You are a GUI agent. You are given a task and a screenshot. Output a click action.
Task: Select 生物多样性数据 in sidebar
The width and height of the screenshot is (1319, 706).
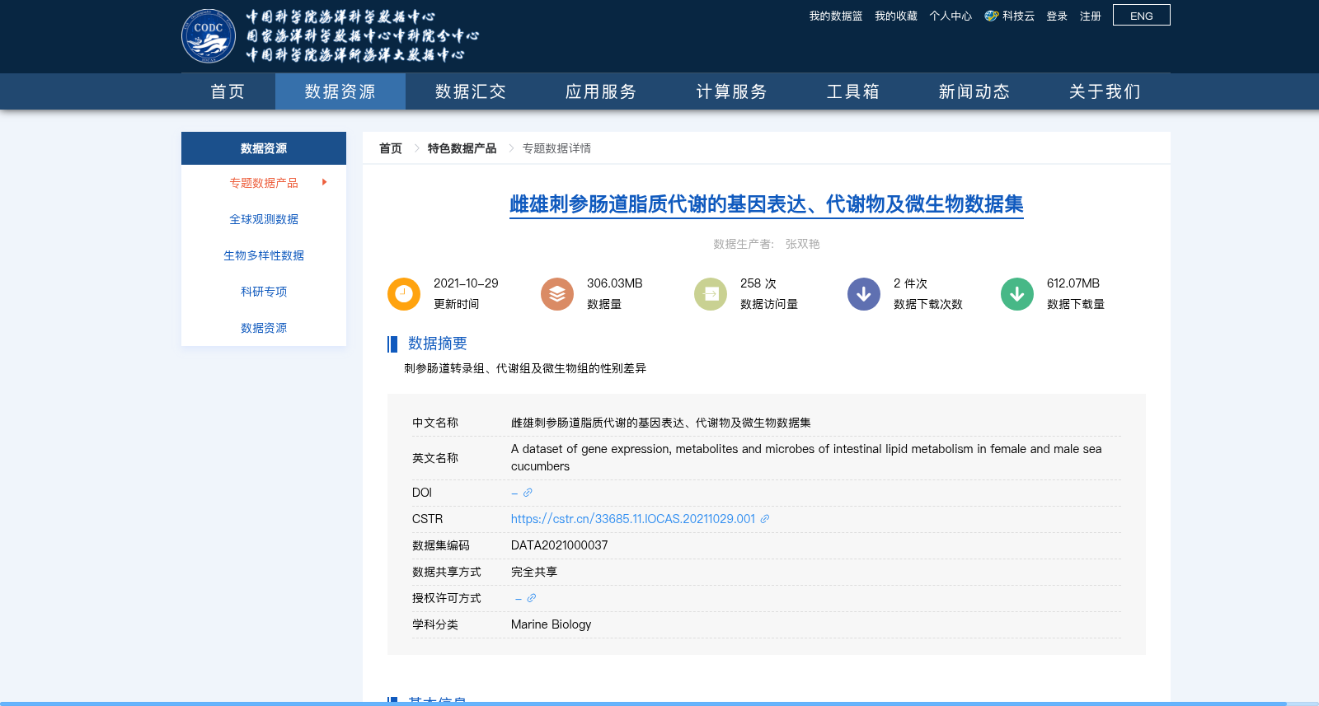point(264,255)
